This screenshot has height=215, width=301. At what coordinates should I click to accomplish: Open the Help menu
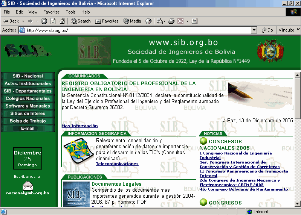click(86, 12)
